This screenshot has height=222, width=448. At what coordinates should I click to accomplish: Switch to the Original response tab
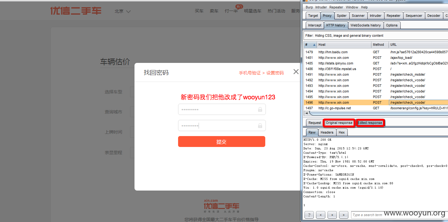(x=339, y=123)
